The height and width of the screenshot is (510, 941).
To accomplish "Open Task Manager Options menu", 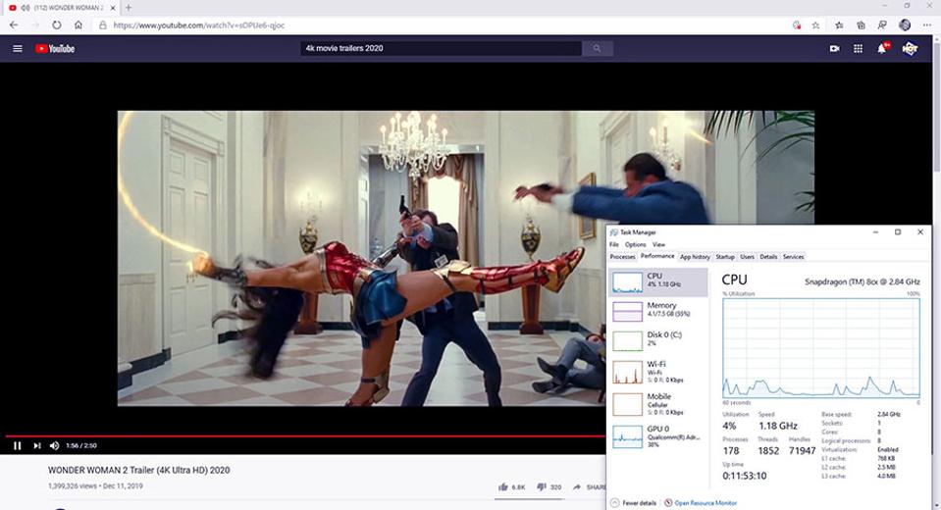I will click(635, 244).
